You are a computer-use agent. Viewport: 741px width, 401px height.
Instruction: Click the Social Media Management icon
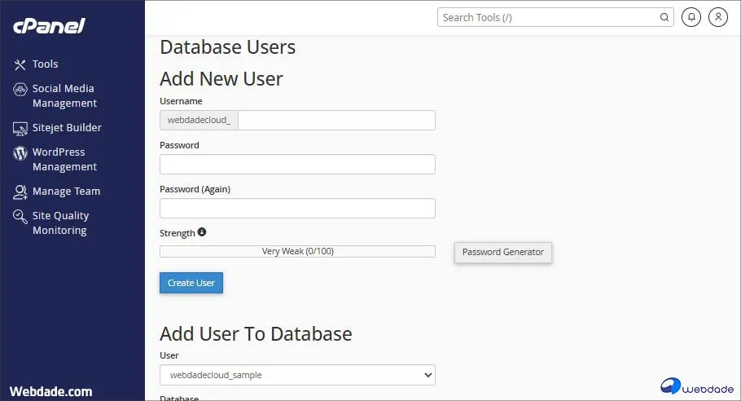point(20,90)
